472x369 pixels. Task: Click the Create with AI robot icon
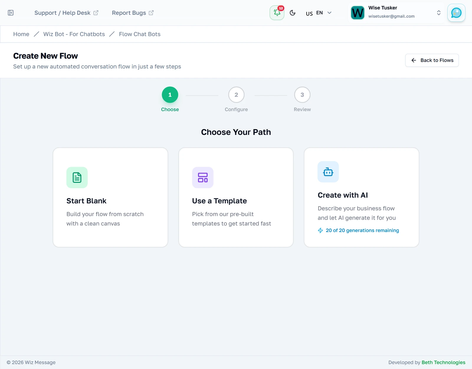(x=328, y=172)
